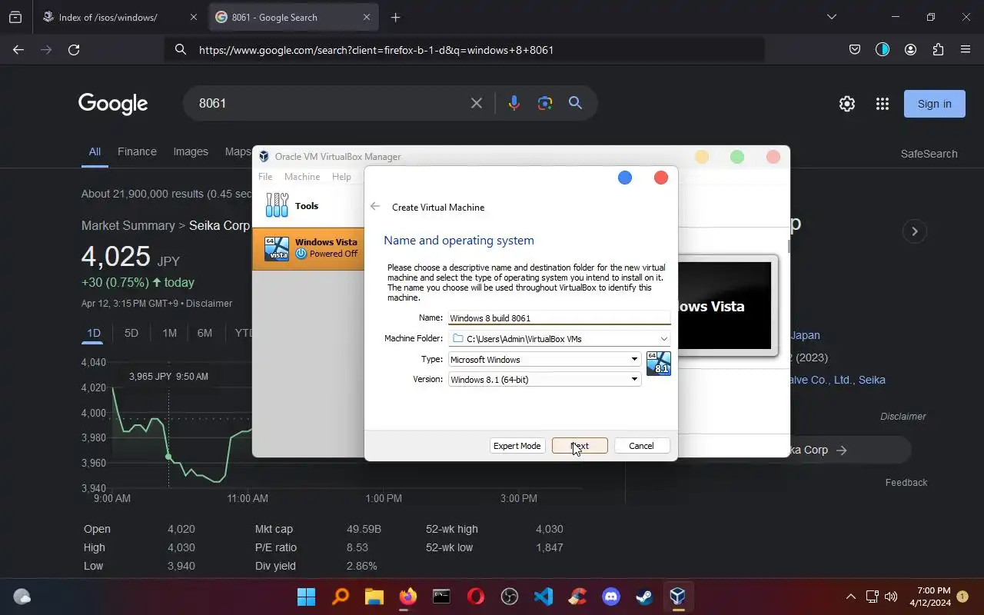
Task: Select the All search tab
Action: (95, 151)
